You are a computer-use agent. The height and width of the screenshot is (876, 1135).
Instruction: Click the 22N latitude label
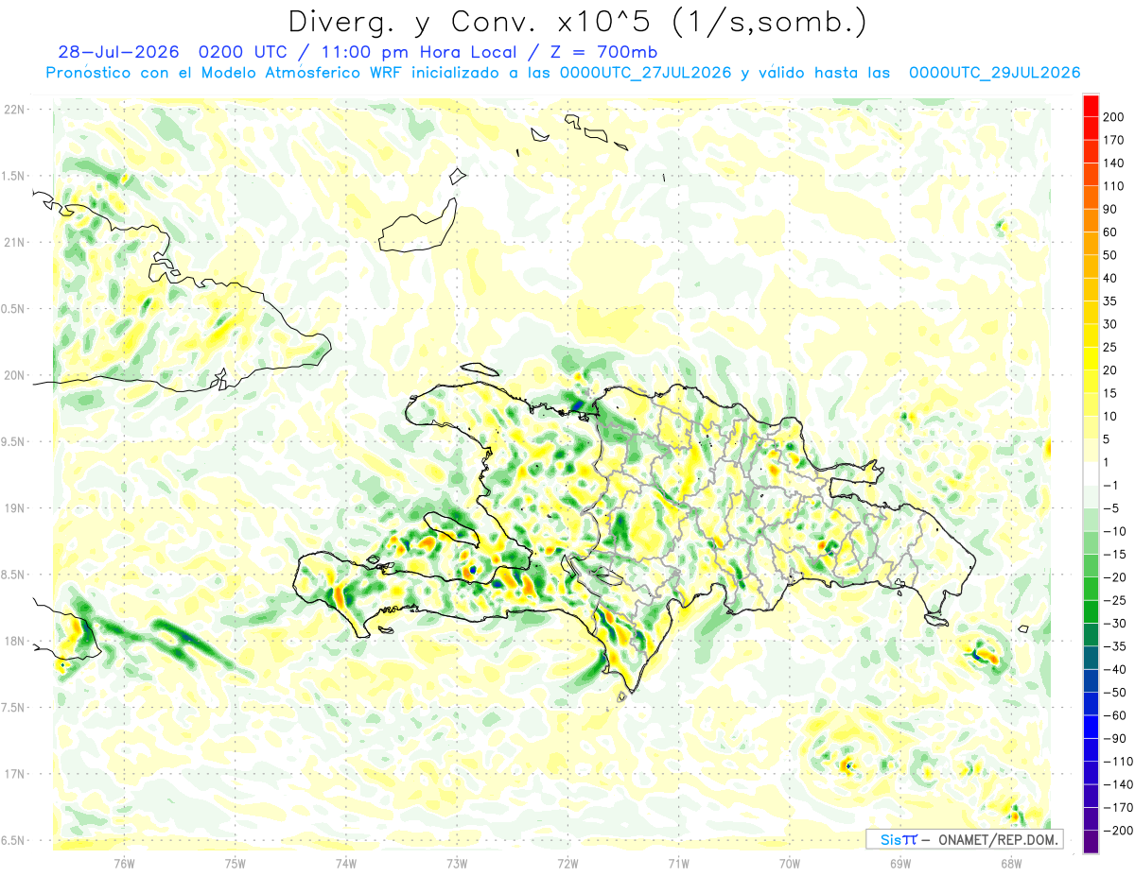click(13, 110)
